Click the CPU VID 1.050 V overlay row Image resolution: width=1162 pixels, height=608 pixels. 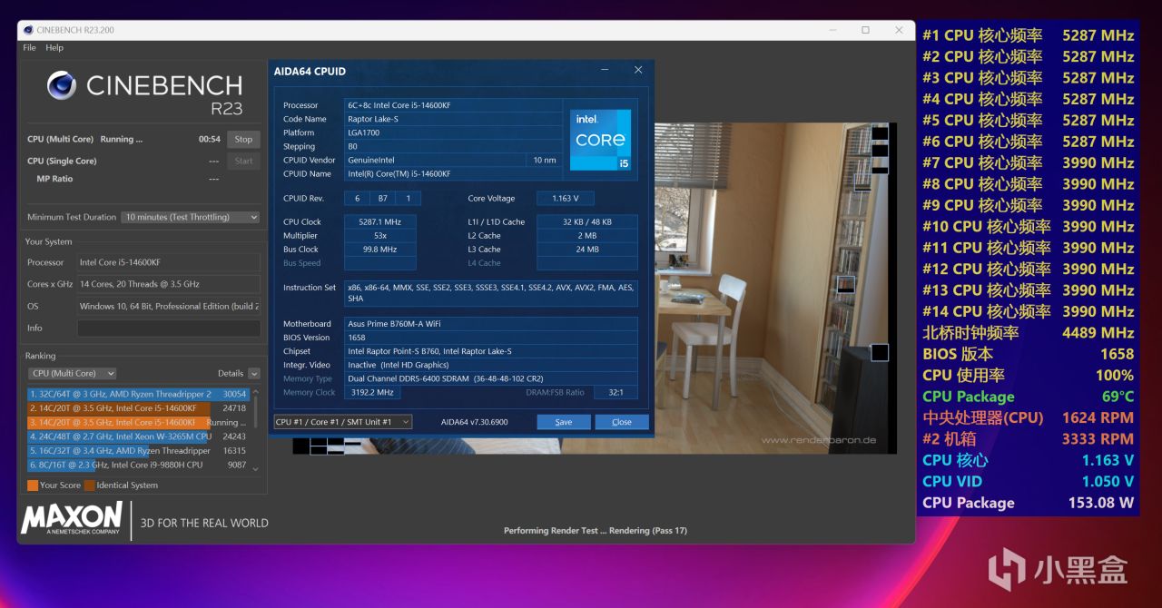1028,481
